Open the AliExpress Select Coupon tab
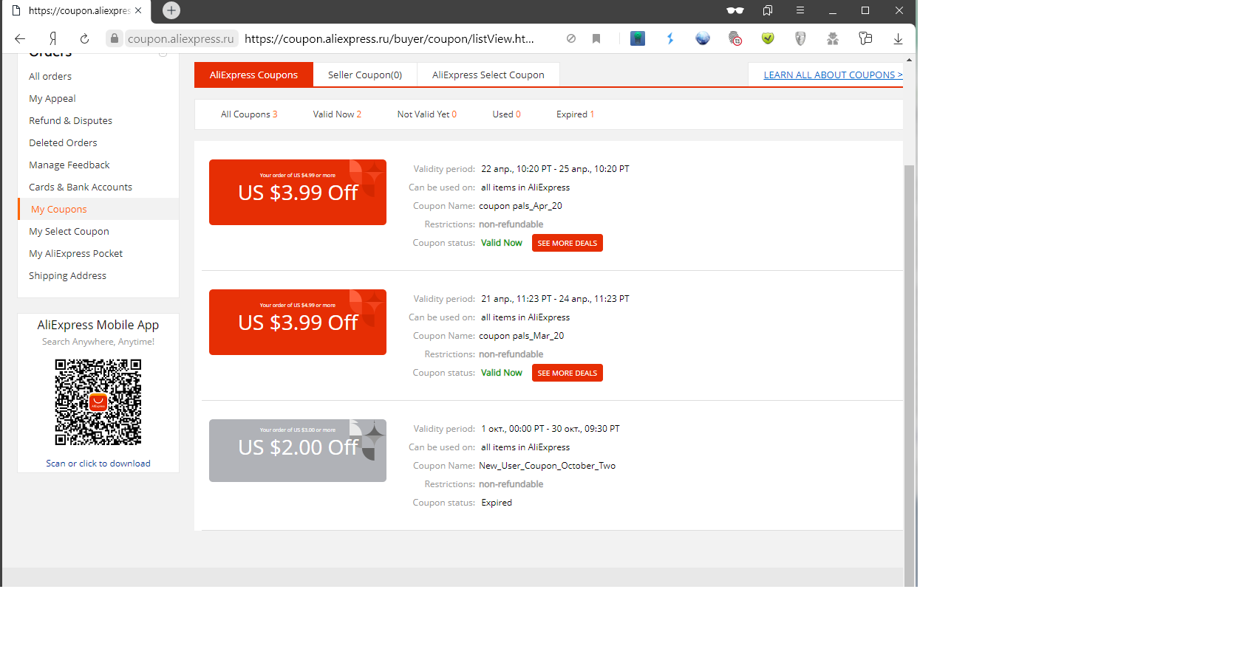This screenshot has height=668, width=1237. (488, 75)
